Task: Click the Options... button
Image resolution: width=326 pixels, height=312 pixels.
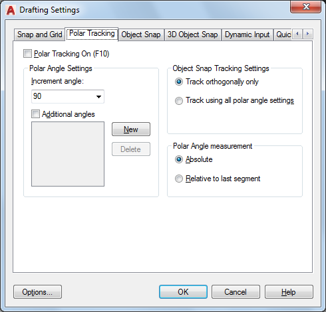Action: (37, 292)
